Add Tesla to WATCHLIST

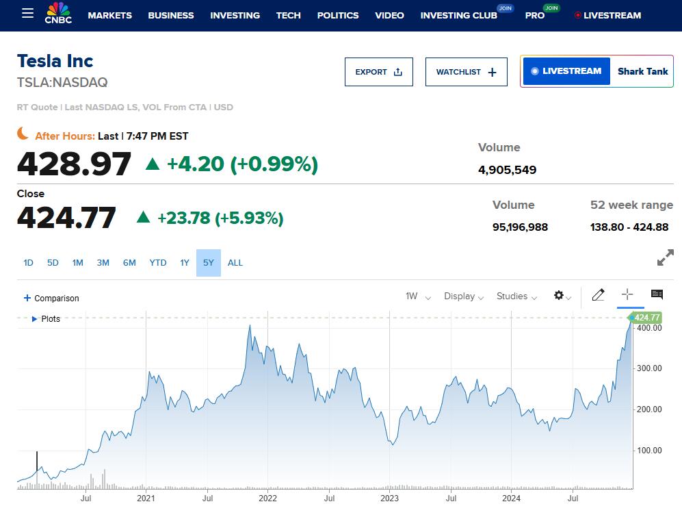click(467, 72)
